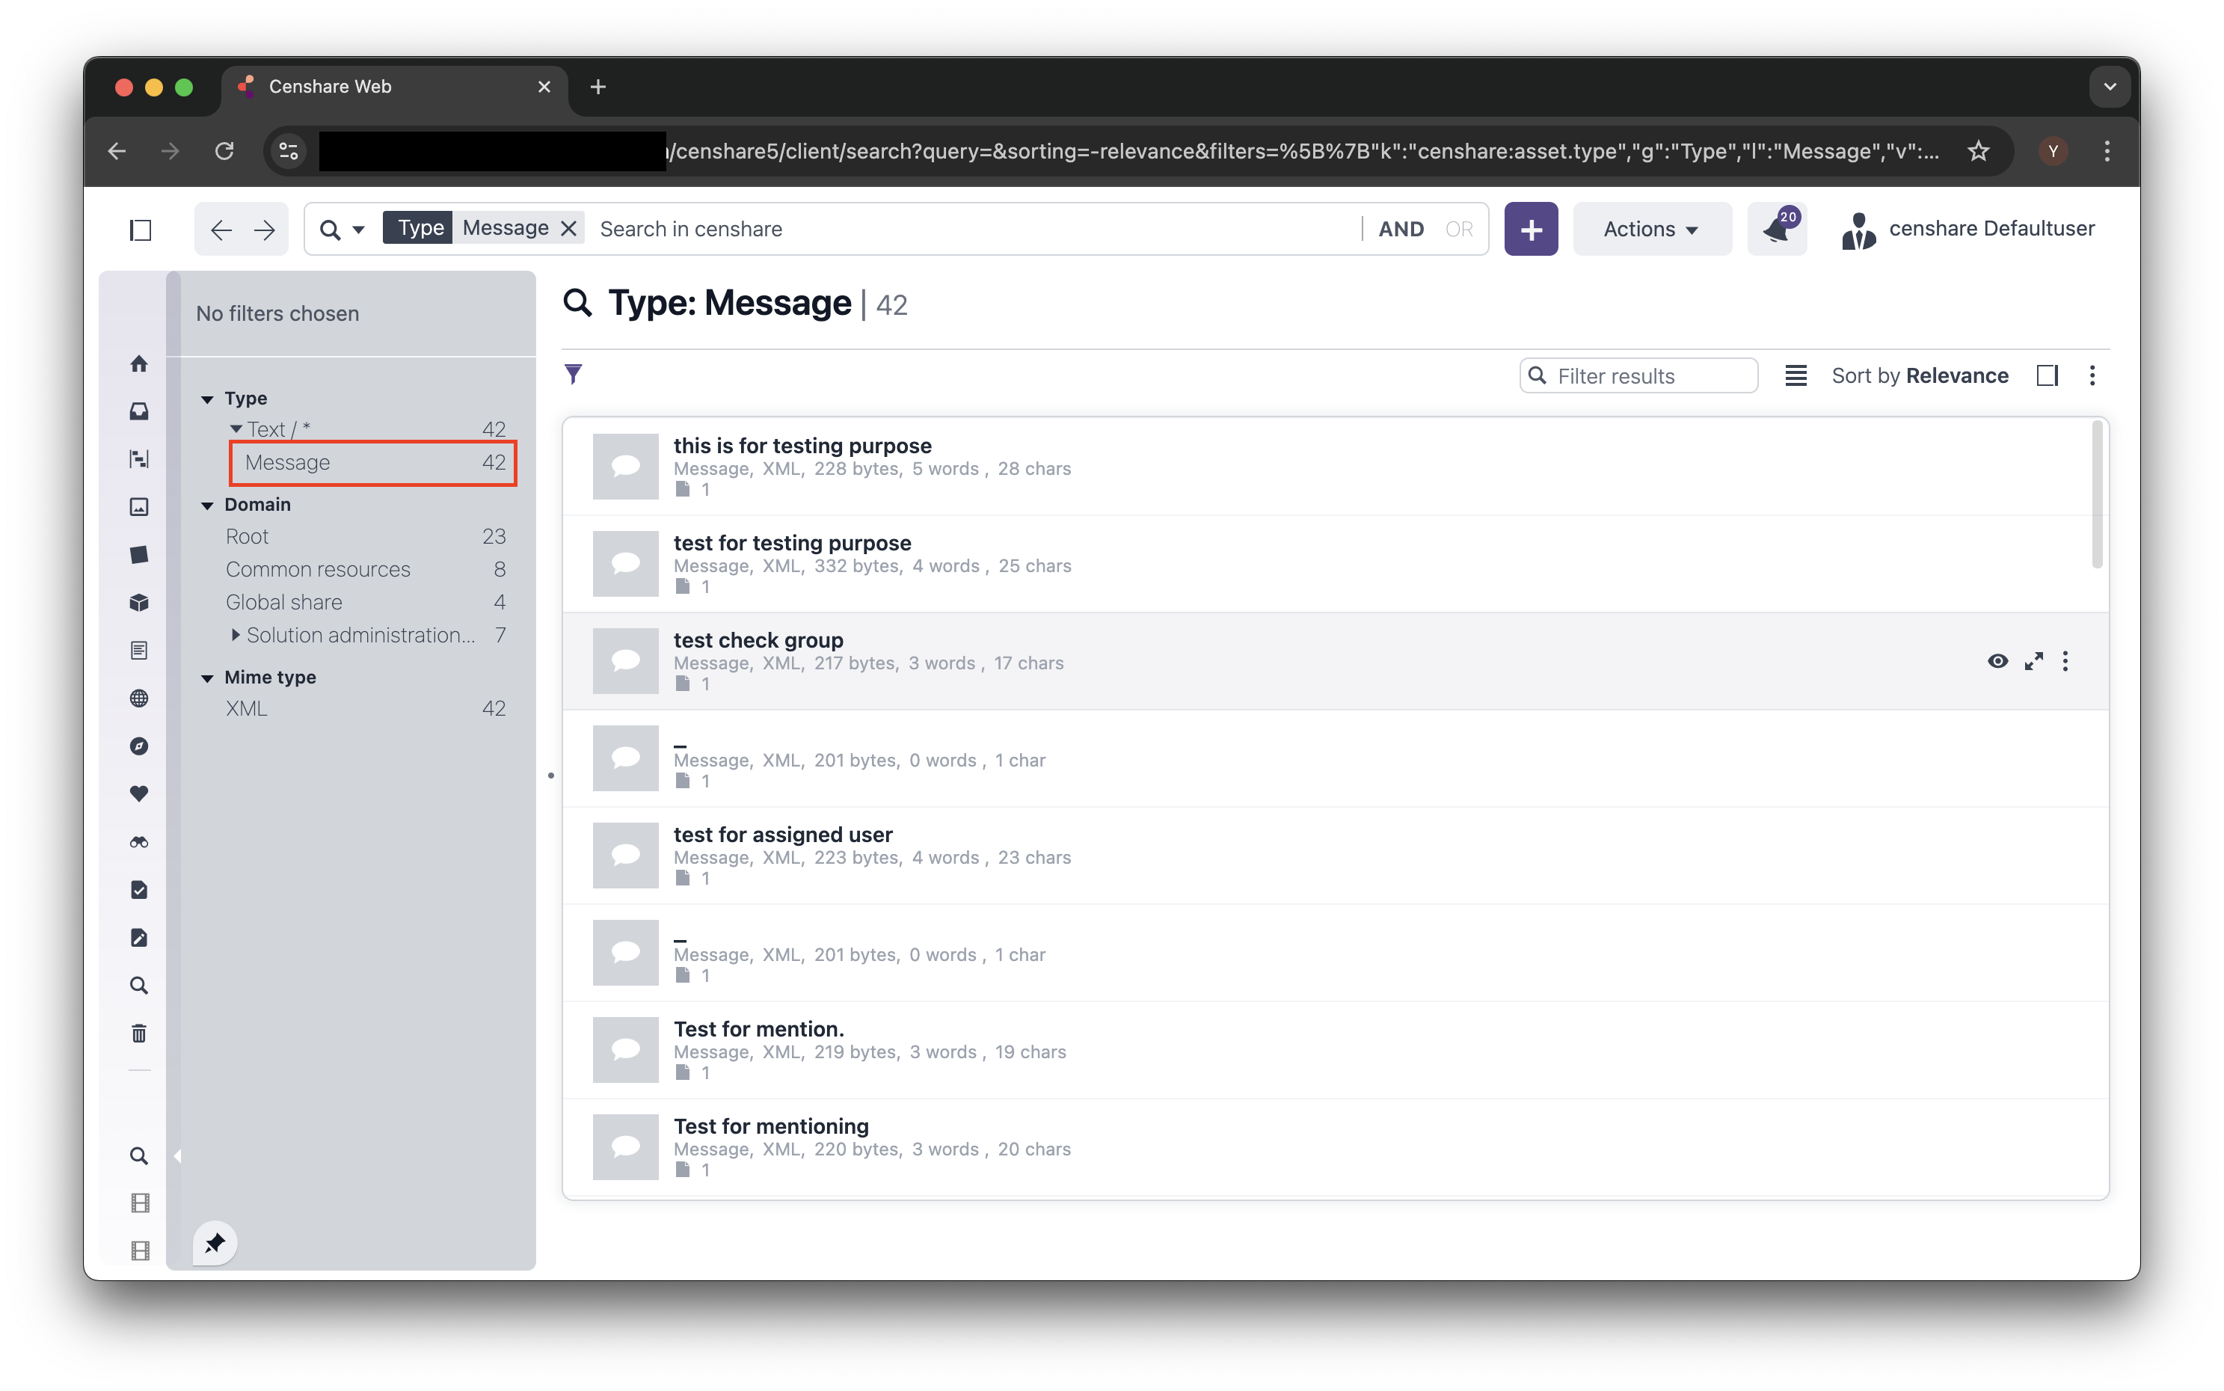Viewport: 2224px width, 1391px height.
Task: Click the purple plus create button
Action: click(x=1531, y=229)
